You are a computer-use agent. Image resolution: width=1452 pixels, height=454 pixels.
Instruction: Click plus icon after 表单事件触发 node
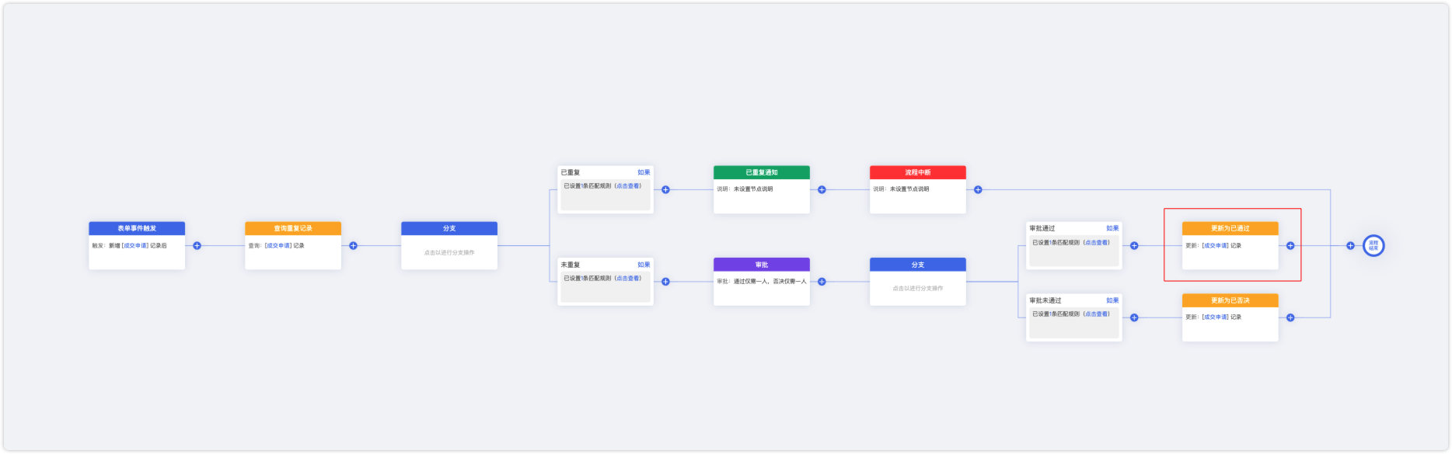tap(197, 246)
